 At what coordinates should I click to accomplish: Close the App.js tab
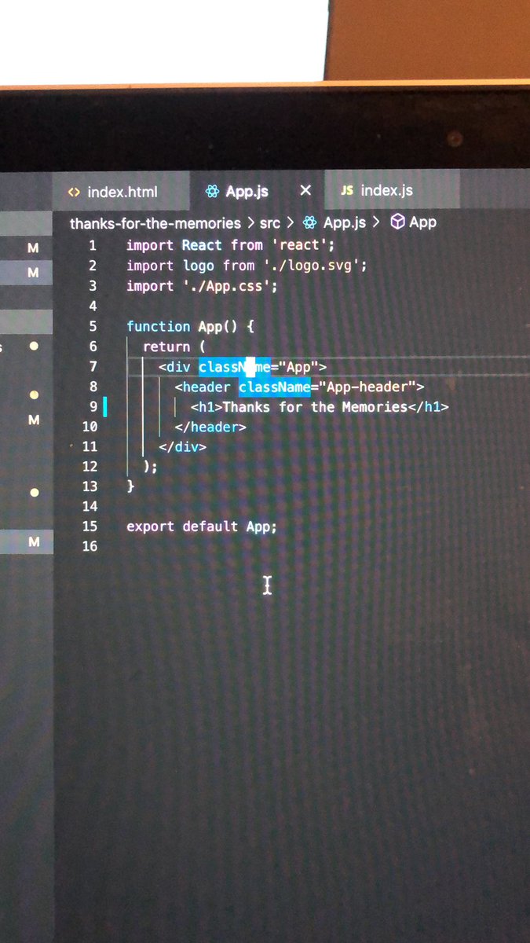(x=306, y=191)
